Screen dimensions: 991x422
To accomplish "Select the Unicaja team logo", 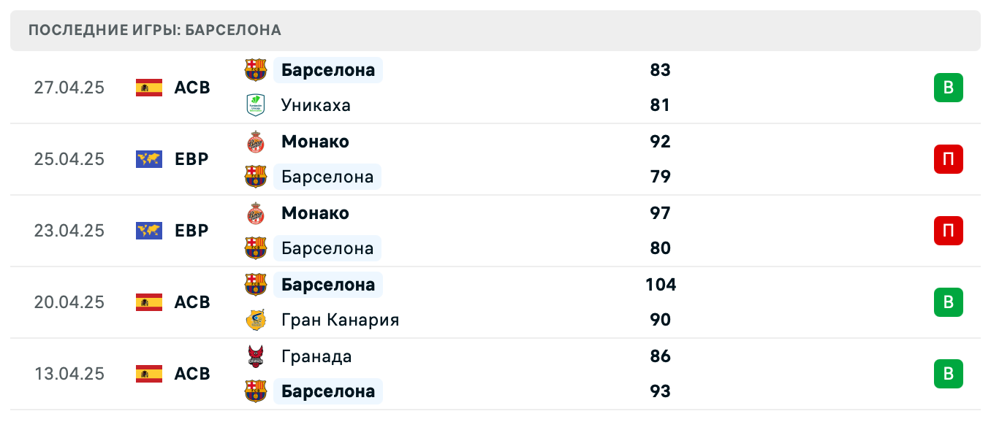I will tap(256, 105).
